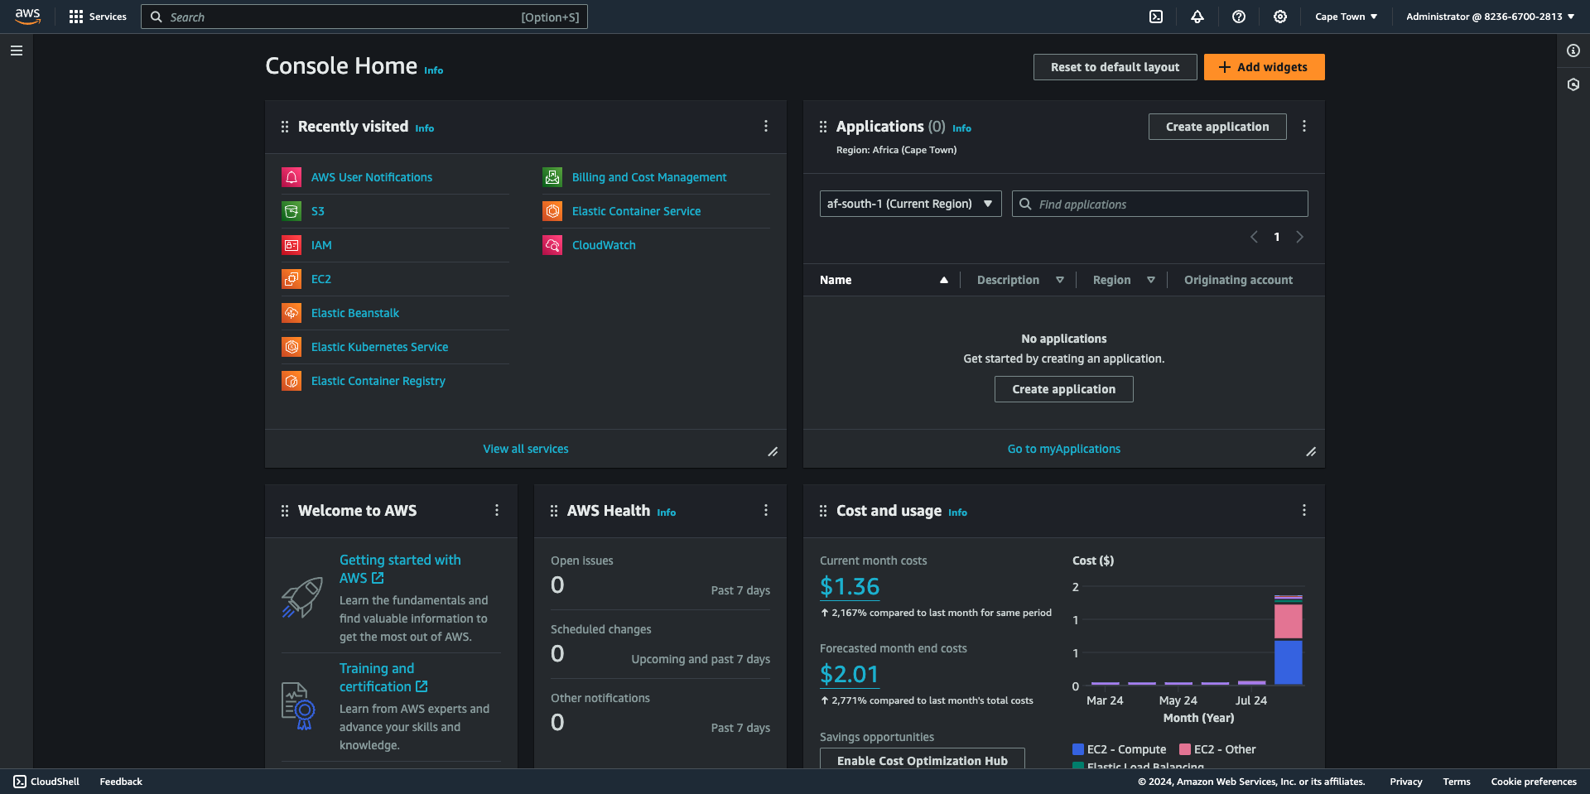Click the EC2 - Other pink legend swatch
The image size is (1590, 794).
[1185, 749]
